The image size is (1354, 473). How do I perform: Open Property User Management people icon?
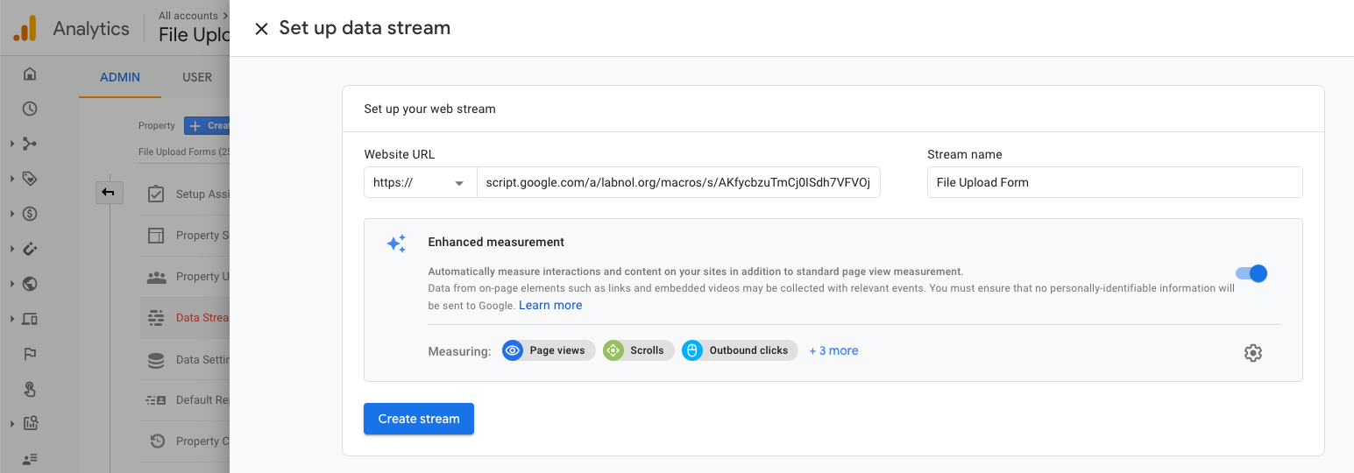(x=156, y=276)
